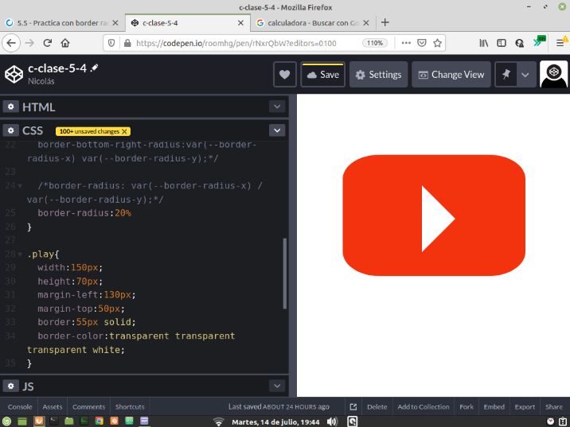Collapse the code fold arrow at line 24
Image resolution: width=570 pixels, height=427 pixels.
click(20, 186)
